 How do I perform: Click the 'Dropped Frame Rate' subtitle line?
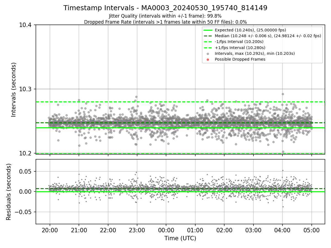point(165,22)
